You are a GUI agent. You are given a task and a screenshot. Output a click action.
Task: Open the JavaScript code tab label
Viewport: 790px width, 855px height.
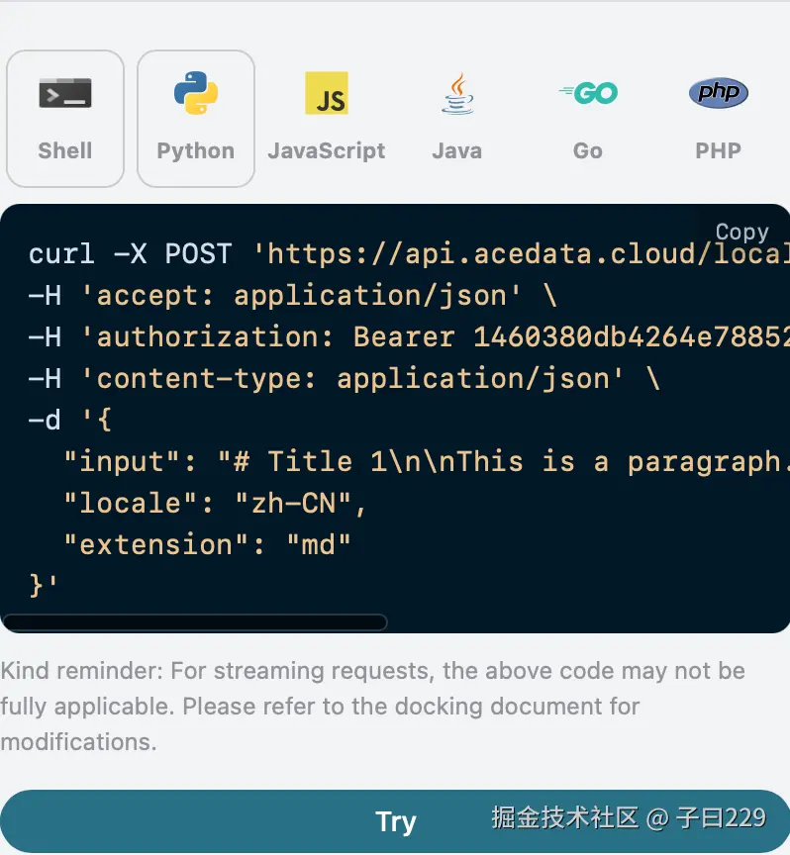[327, 151]
